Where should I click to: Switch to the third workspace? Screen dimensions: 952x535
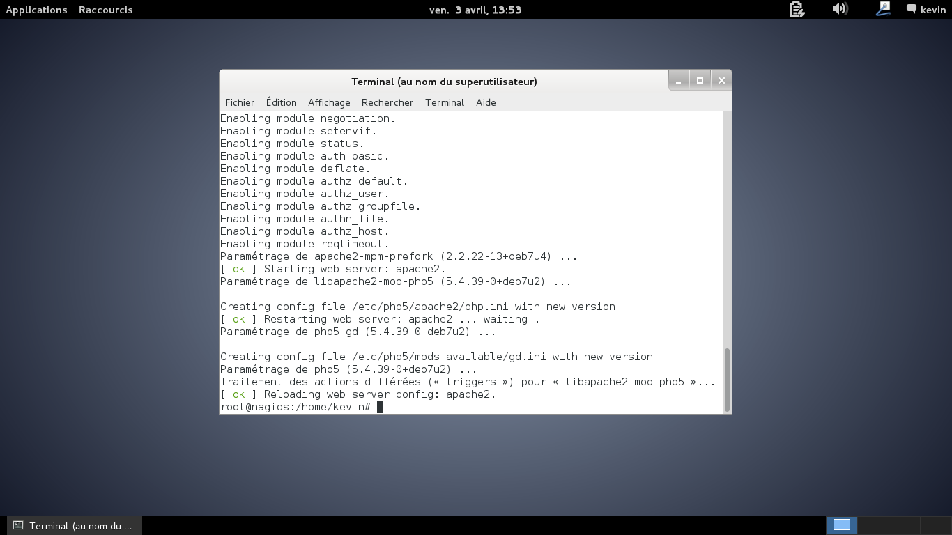coord(905,525)
